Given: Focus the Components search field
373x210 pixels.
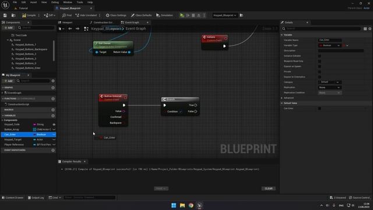Looking at the screenshot, I should [x=36, y=28].
